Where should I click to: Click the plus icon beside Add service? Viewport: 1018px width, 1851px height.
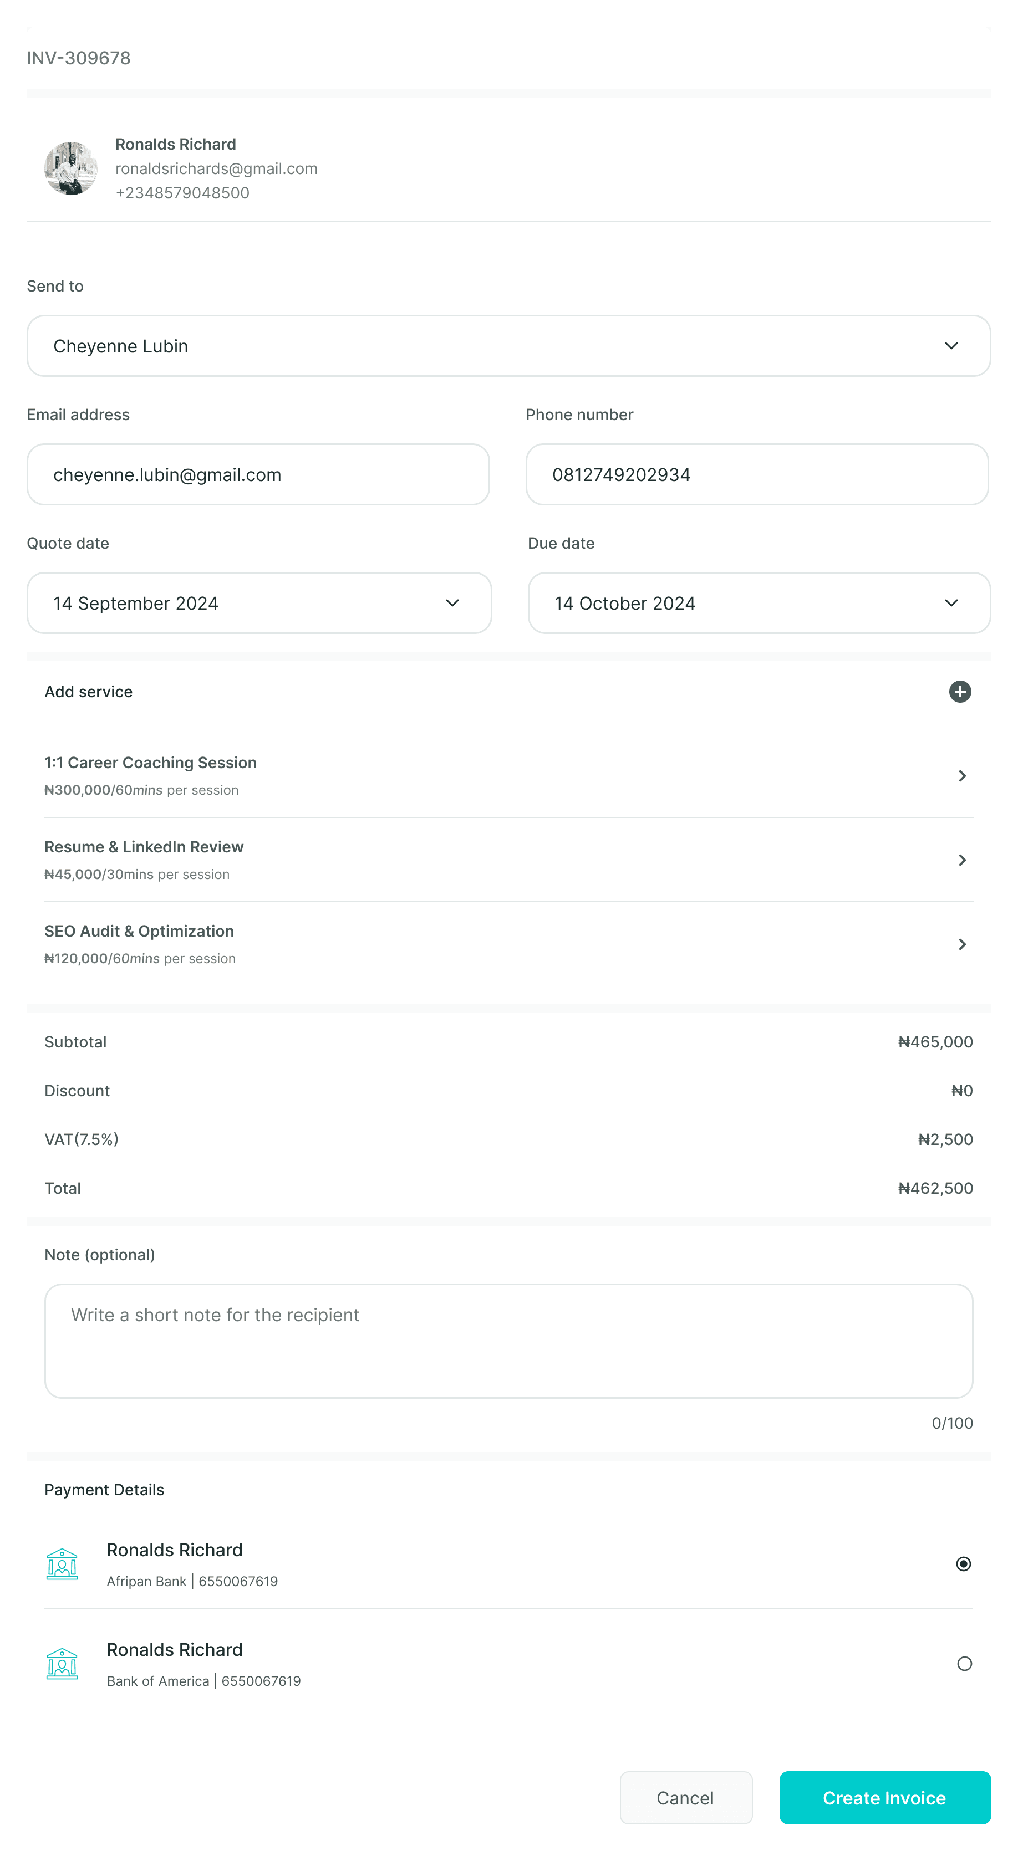(x=960, y=691)
